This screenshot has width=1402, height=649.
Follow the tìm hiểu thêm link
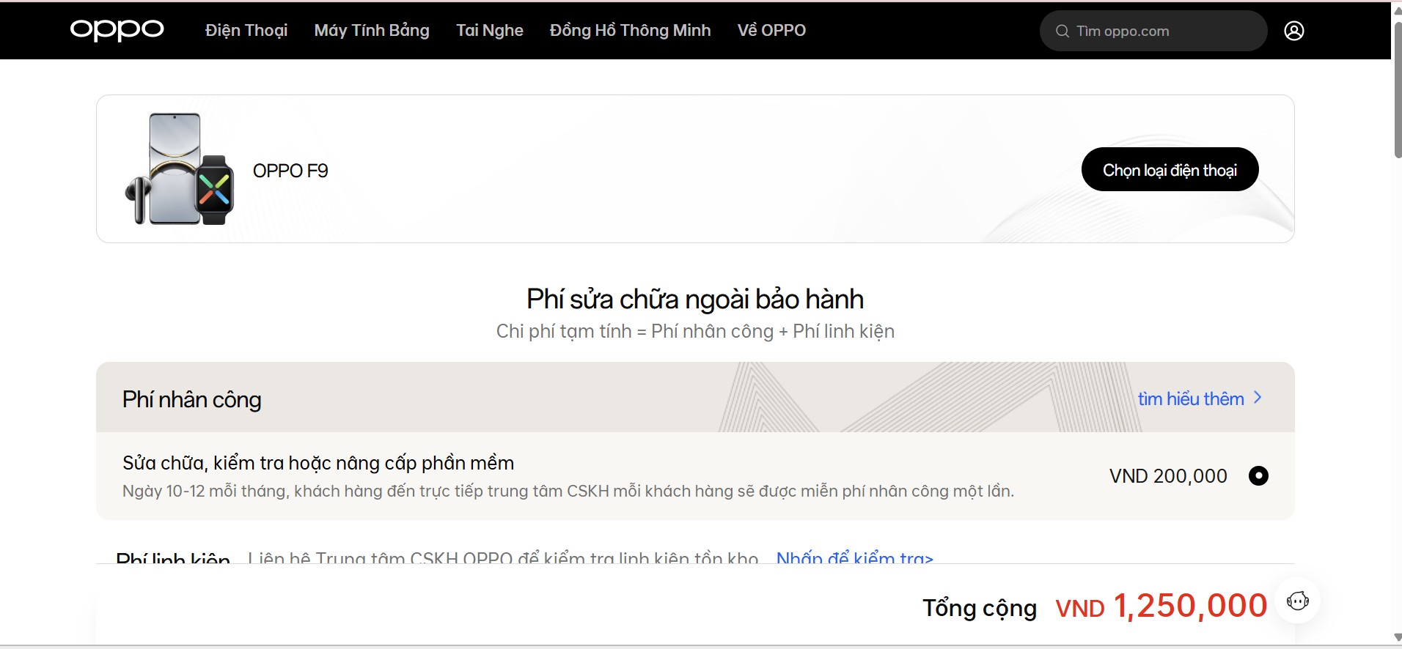(1190, 398)
